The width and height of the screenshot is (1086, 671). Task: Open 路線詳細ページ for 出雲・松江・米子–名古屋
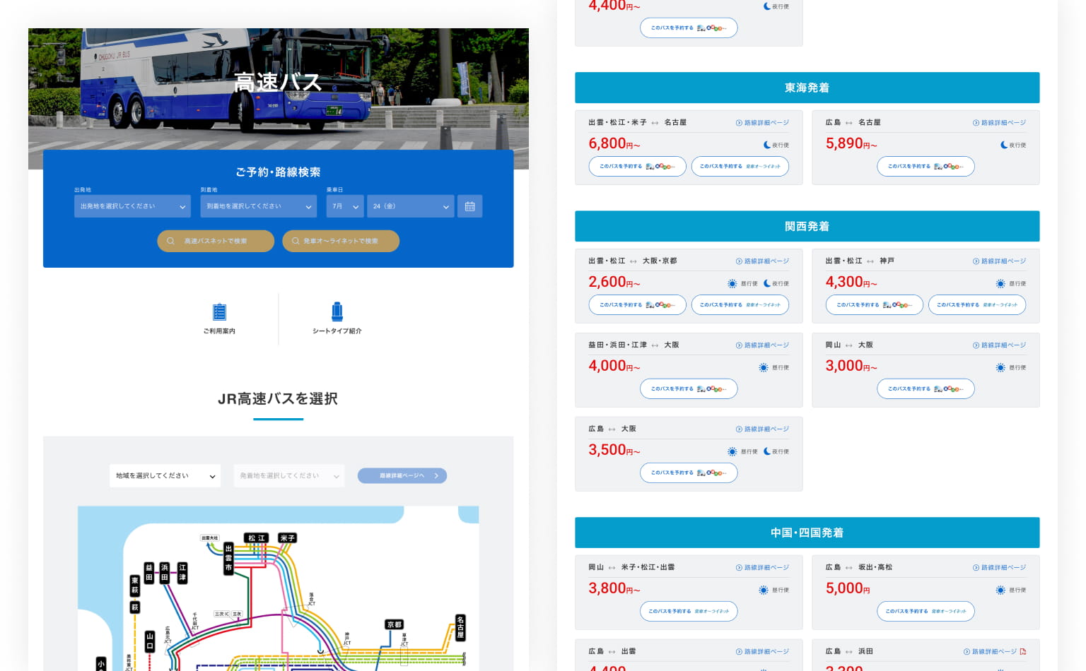pyautogui.click(x=762, y=123)
